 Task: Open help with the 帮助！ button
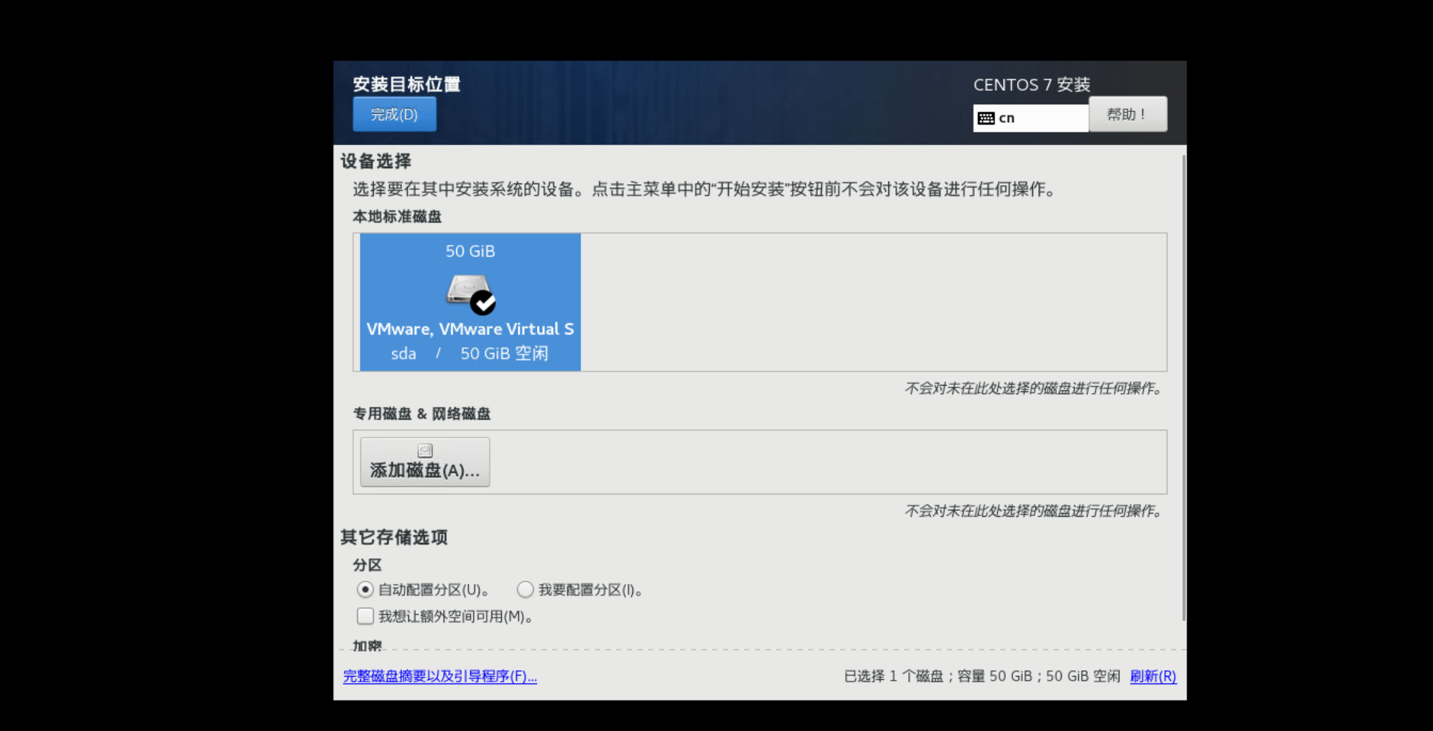(1128, 114)
